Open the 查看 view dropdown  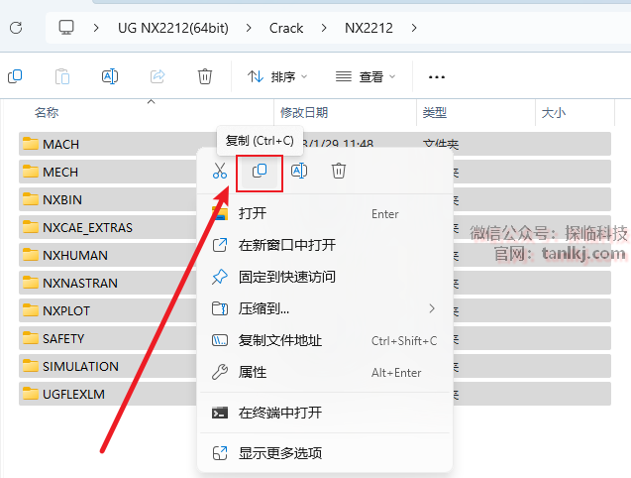coord(366,76)
